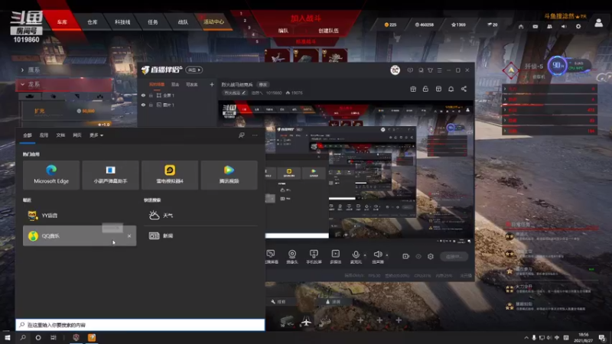Click taskbar search magnifier icon

click(x=23, y=338)
